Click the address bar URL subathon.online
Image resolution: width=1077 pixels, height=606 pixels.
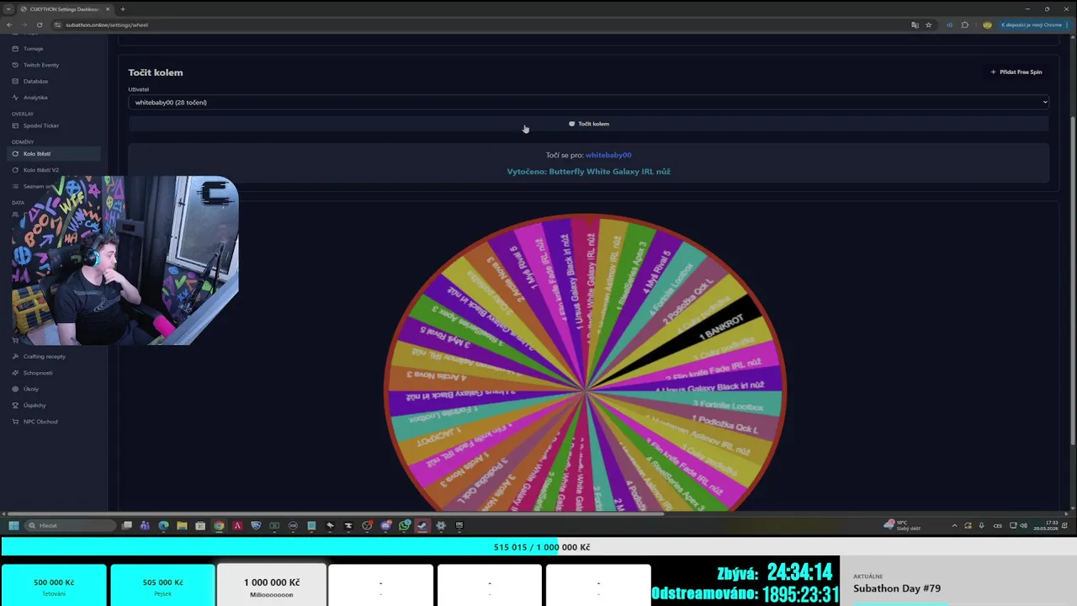[x=106, y=24]
